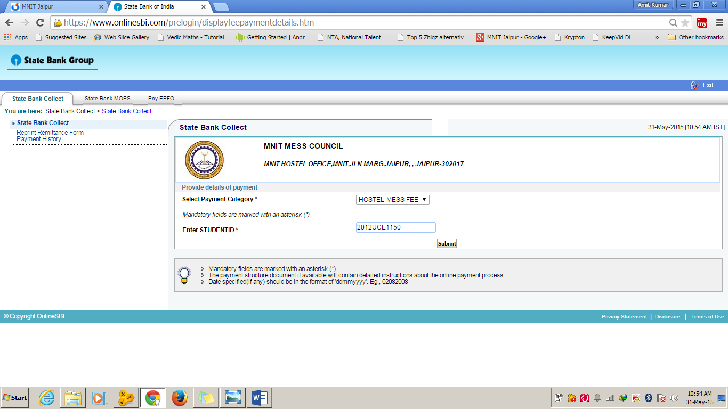The height and width of the screenshot is (409, 728).
Task: Open the Snipping photo tool in taskbar
Action: tap(233, 398)
